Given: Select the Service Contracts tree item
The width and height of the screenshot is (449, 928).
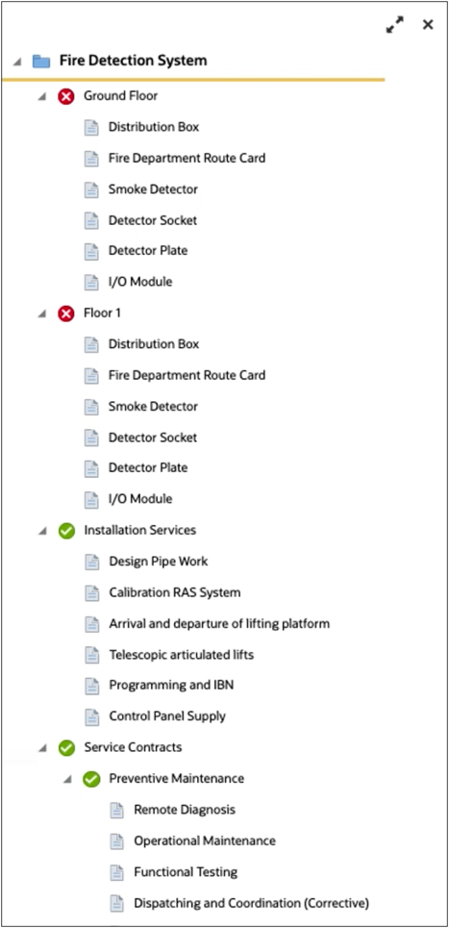Looking at the screenshot, I should click(x=133, y=747).
